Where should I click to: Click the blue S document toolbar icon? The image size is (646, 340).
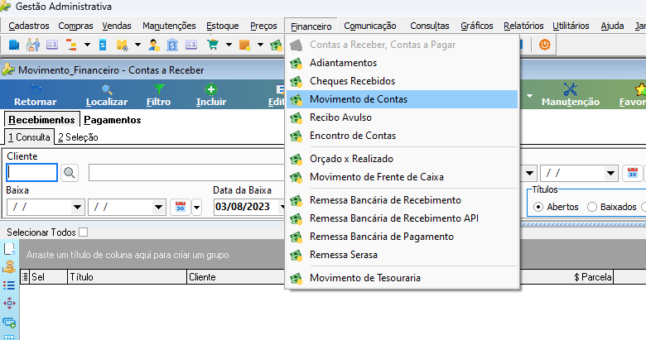tap(103, 45)
